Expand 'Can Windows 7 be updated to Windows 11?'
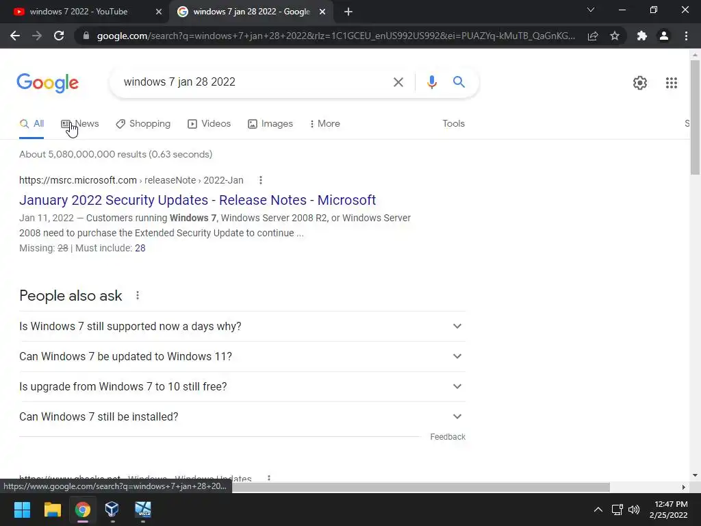 click(x=242, y=356)
